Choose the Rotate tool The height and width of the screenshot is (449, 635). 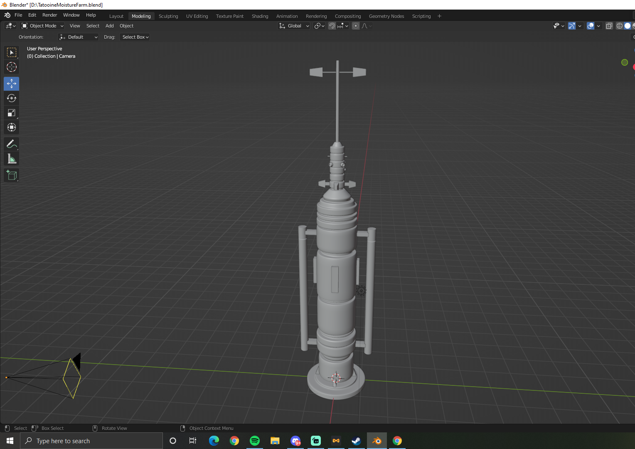point(12,98)
